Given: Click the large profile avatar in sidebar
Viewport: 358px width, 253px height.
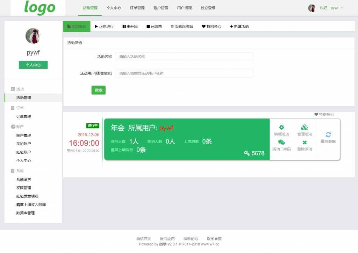Looking at the screenshot, I should (x=33, y=36).
